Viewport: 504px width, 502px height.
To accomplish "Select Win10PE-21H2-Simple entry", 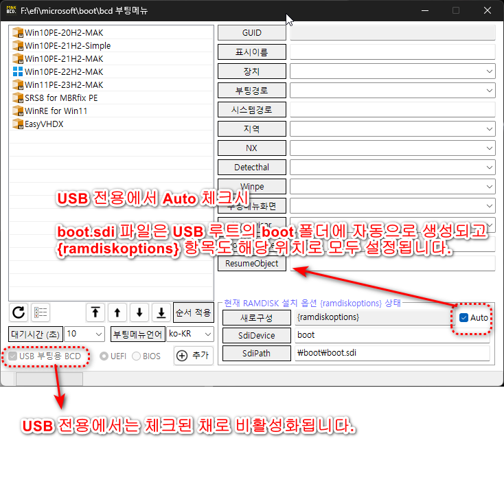I will [111, 45].
